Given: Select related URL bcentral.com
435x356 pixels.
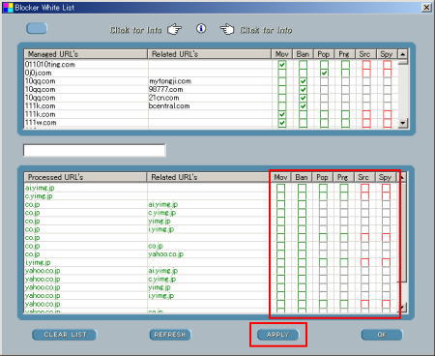Looking at the screenshot, I should tap(169, 106).
